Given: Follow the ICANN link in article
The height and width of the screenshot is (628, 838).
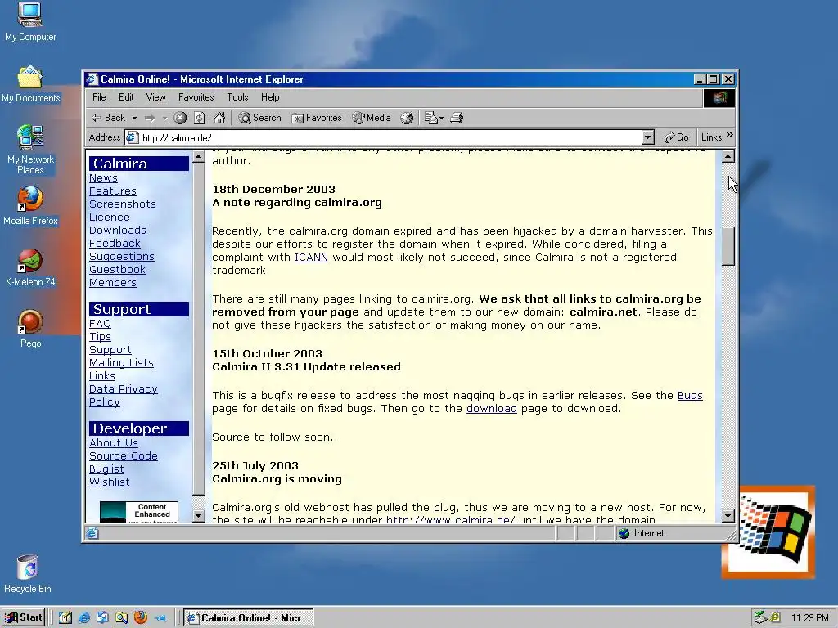Looking at the screenshot, I should tap(311, 258).
